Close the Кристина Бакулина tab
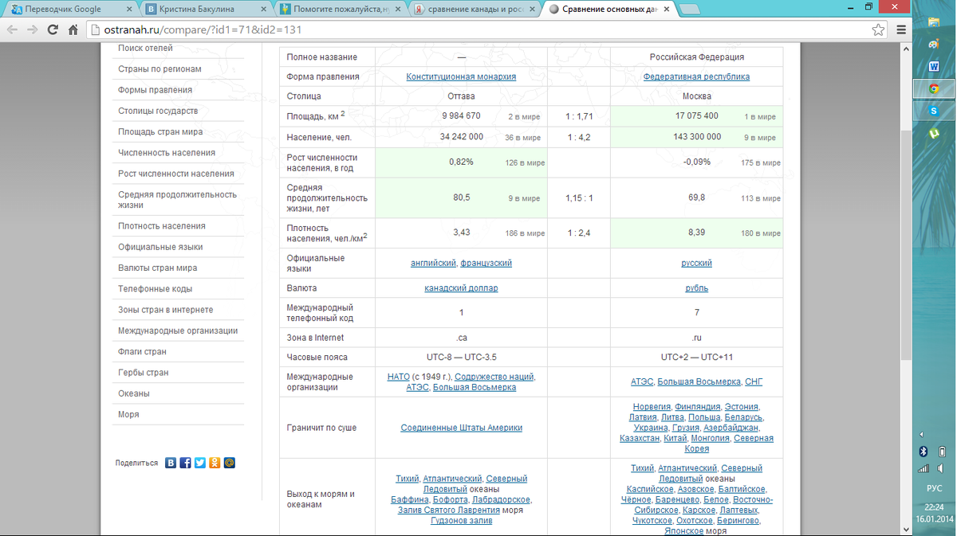This screenshot has width=957, height=536. 264,10
